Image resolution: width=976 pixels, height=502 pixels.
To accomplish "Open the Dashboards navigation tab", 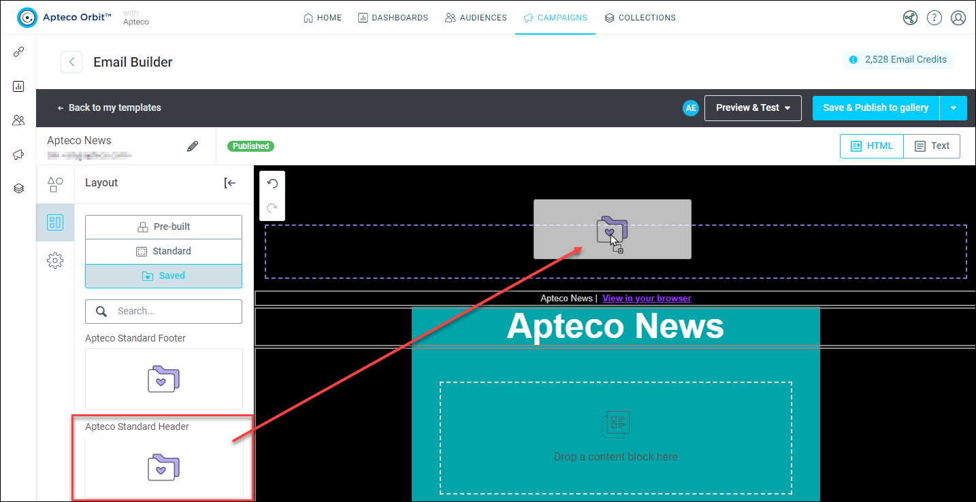I will [393, 18].
